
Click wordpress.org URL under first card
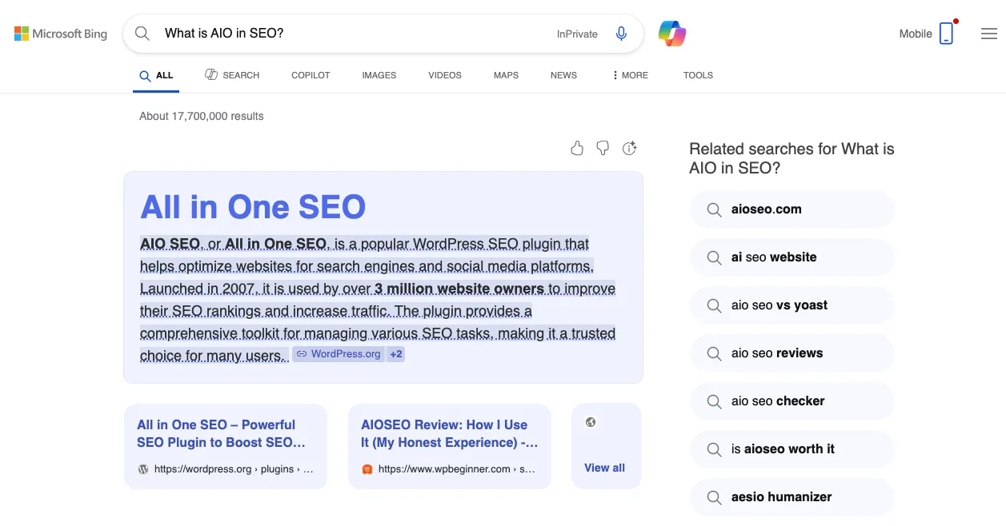[x=233, y=469]
